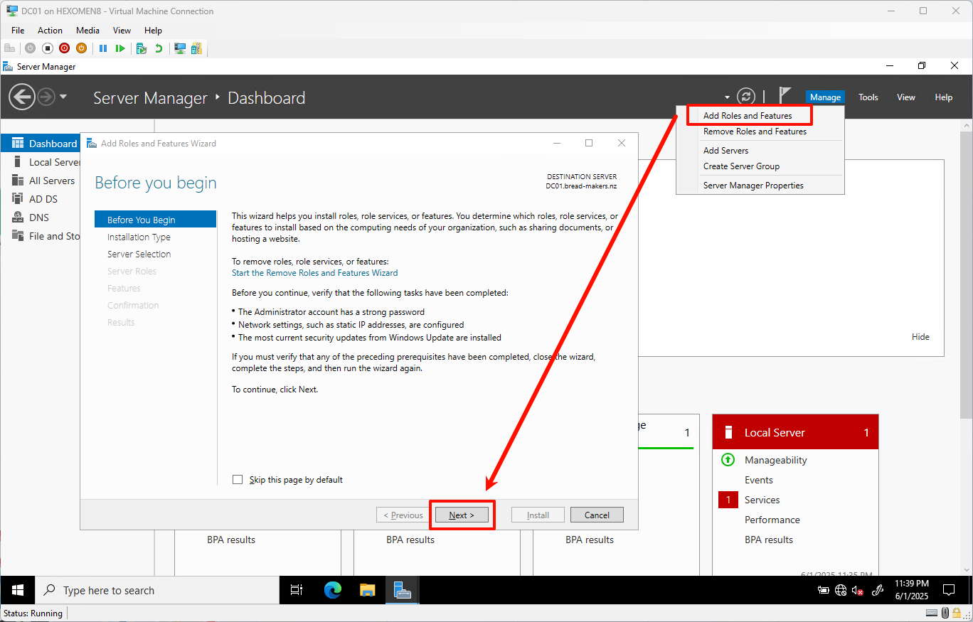This screenshot has height=622, width=973.
Task: Click the Next button in the wizard
Action: [x=462, y=515]
